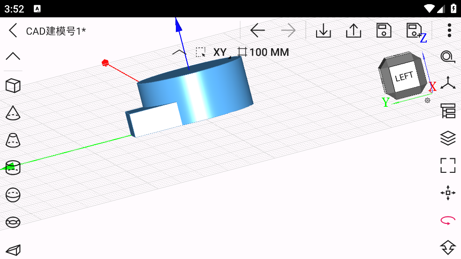The height and width of the screenshot is (259, 461).
Task: Undo with the left arrow
Action: [x=257, y=30]
